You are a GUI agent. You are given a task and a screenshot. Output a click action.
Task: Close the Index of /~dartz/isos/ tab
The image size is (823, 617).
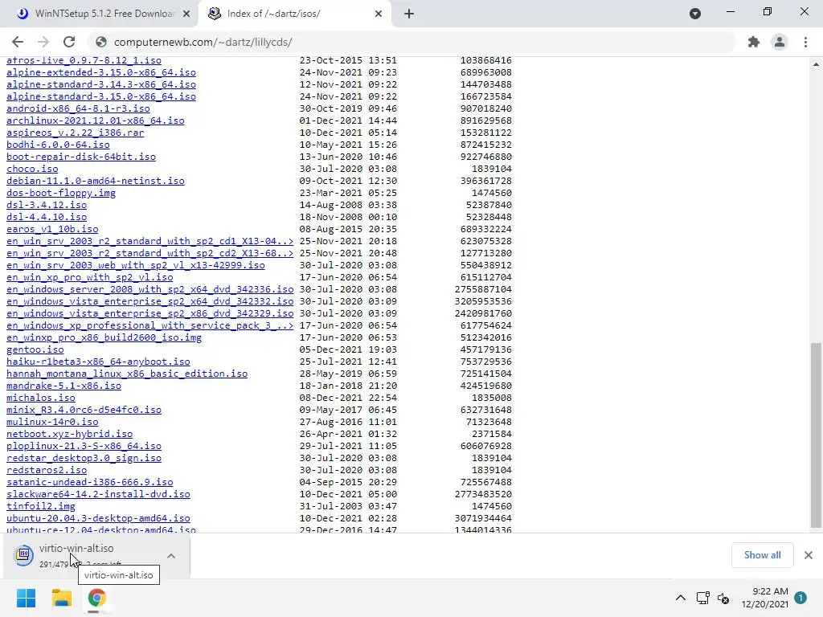pos(379,14)
